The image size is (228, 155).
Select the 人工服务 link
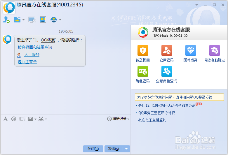[32, 54]
